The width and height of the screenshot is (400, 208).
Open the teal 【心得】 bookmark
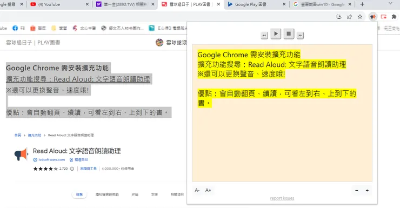coord(168,28)
